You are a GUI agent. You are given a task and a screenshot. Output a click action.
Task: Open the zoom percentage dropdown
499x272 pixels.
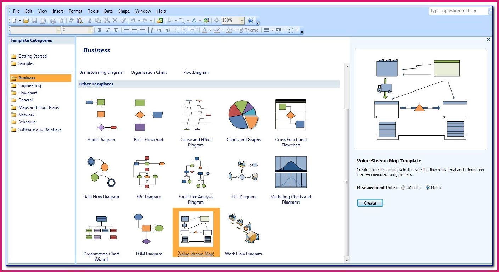242,21
